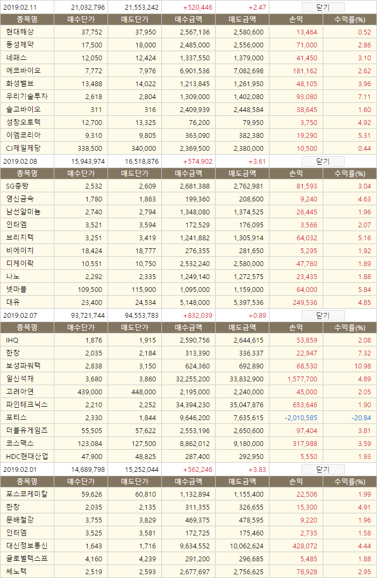Screen dimensions: 377x578
Task: Click stock name 영신금속
Action: pos(20,199)
